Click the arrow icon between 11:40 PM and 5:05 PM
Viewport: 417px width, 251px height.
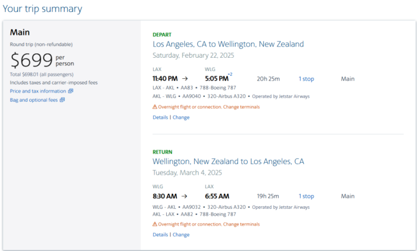click(185, 79)
